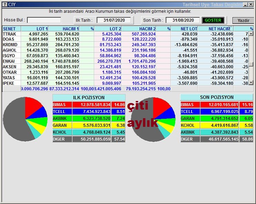Select the AGHOL row
256x204 pixels.
[x=125, y=50]
